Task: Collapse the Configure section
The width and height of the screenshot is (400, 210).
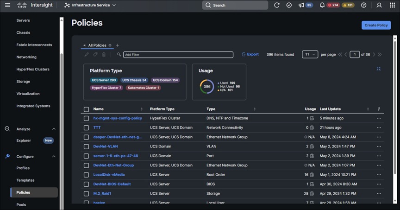Action: (x=54, y=156)
